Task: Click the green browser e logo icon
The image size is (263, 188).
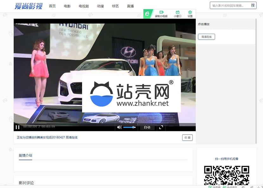Action: (147, 14)
